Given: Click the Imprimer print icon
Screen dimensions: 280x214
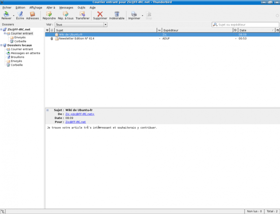Looking at the screenshot, I should tap(134, 14).
